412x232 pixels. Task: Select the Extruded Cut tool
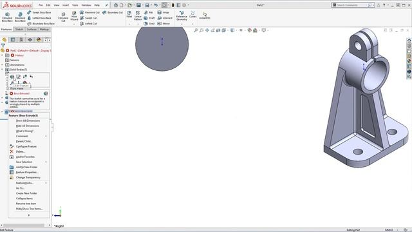tap(63, 17)
